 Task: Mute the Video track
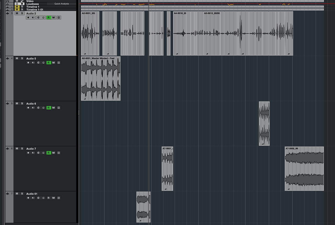[17, 1]
